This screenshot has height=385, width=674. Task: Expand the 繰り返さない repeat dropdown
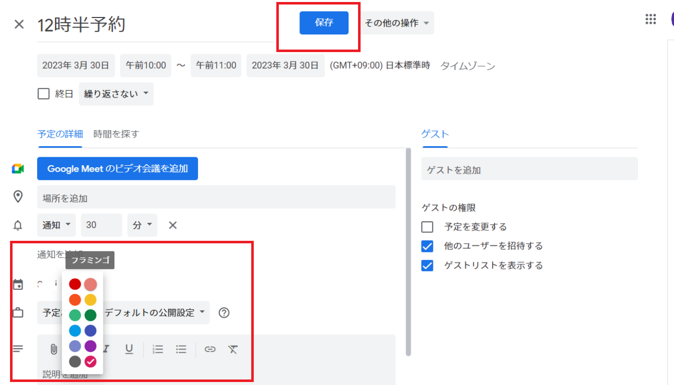click(116, 94)
